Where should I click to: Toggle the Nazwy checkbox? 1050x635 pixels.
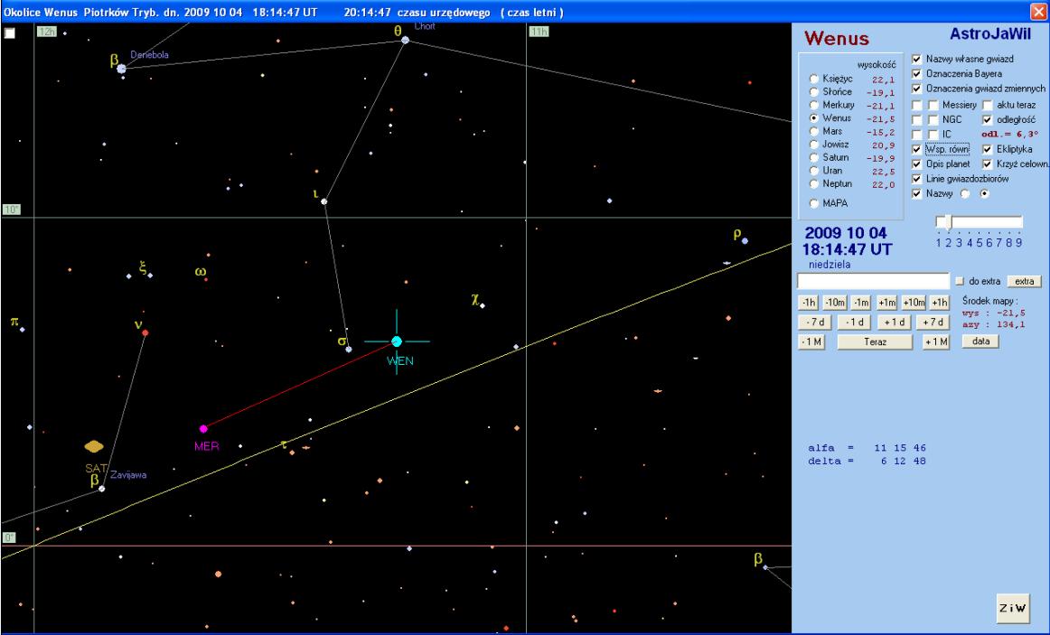[x=917, y=193]
